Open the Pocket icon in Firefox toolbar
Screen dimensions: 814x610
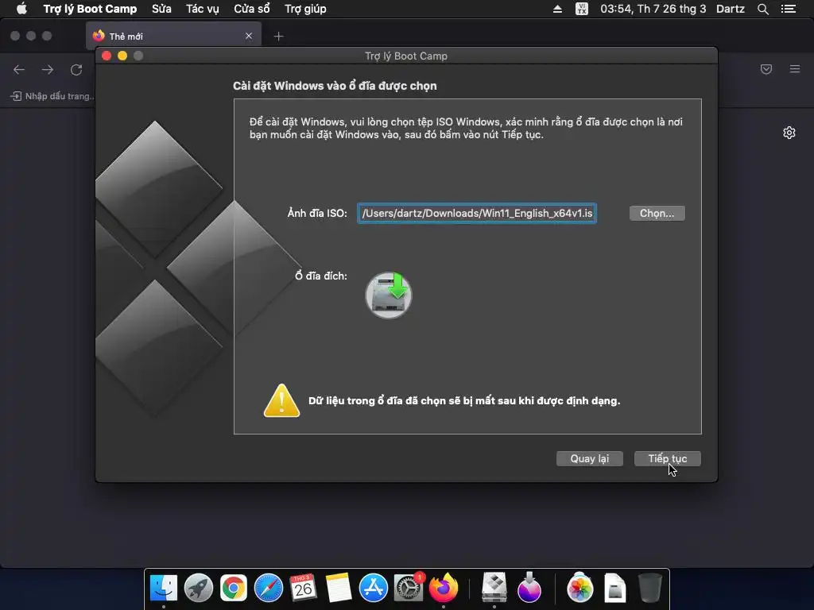766,69
